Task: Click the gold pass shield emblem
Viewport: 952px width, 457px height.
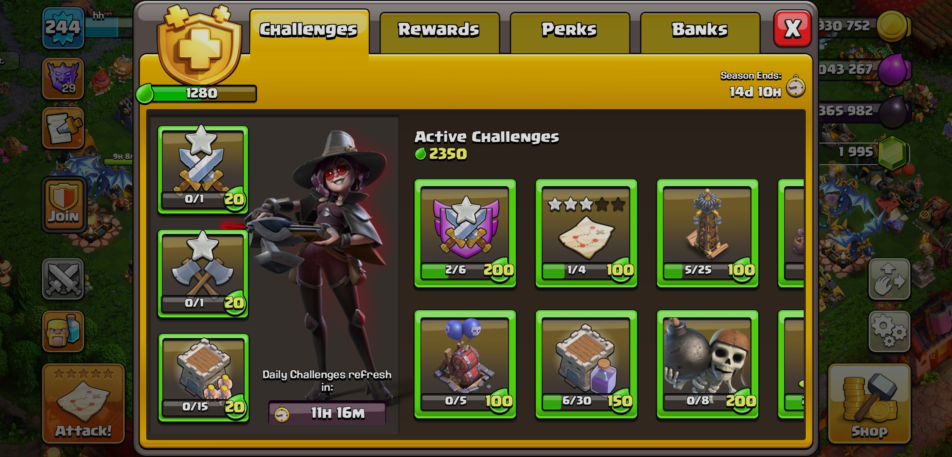Action: [x=199, y=45]
